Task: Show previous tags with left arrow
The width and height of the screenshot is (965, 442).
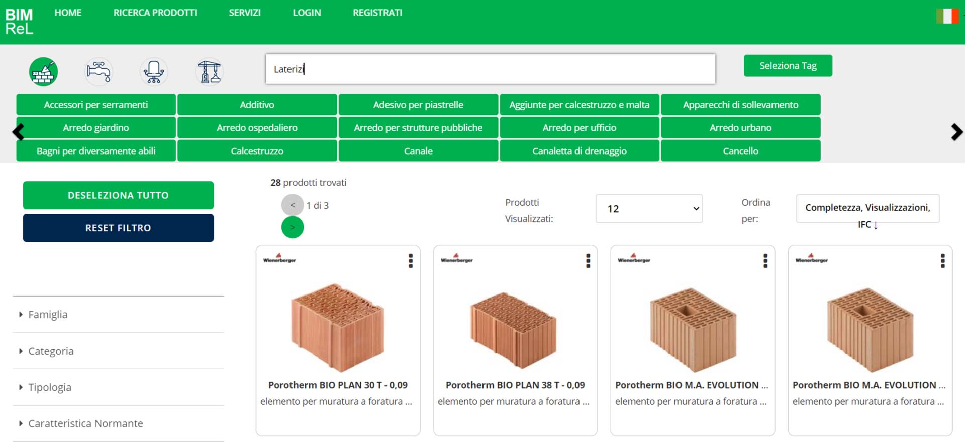Action: pyautogui.click(x=18, y=132)
